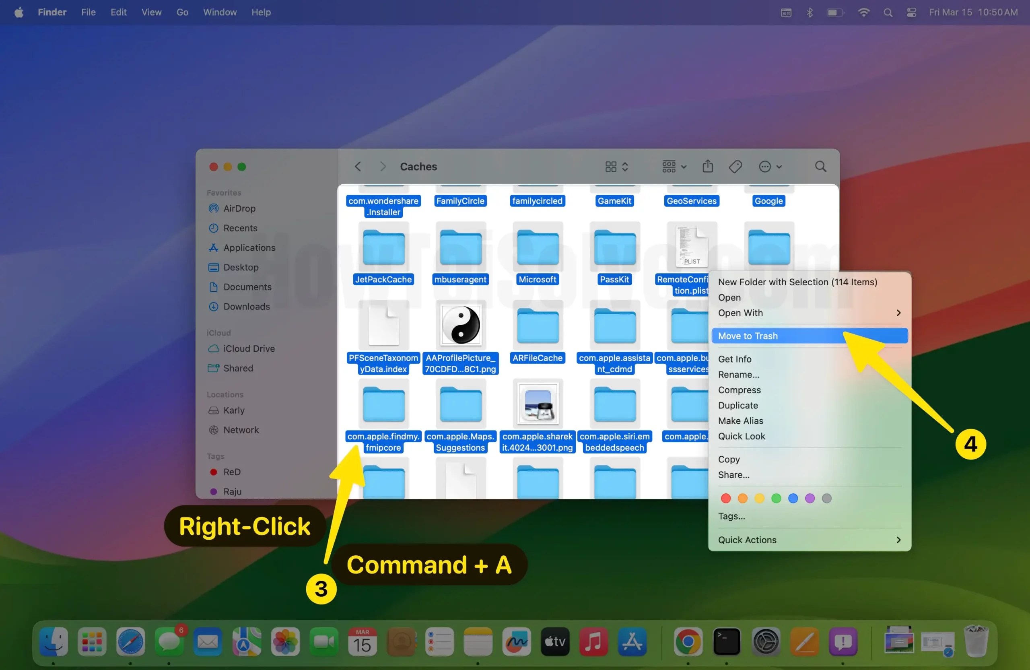Select Move to Trash in the context menu

[749, 336]
